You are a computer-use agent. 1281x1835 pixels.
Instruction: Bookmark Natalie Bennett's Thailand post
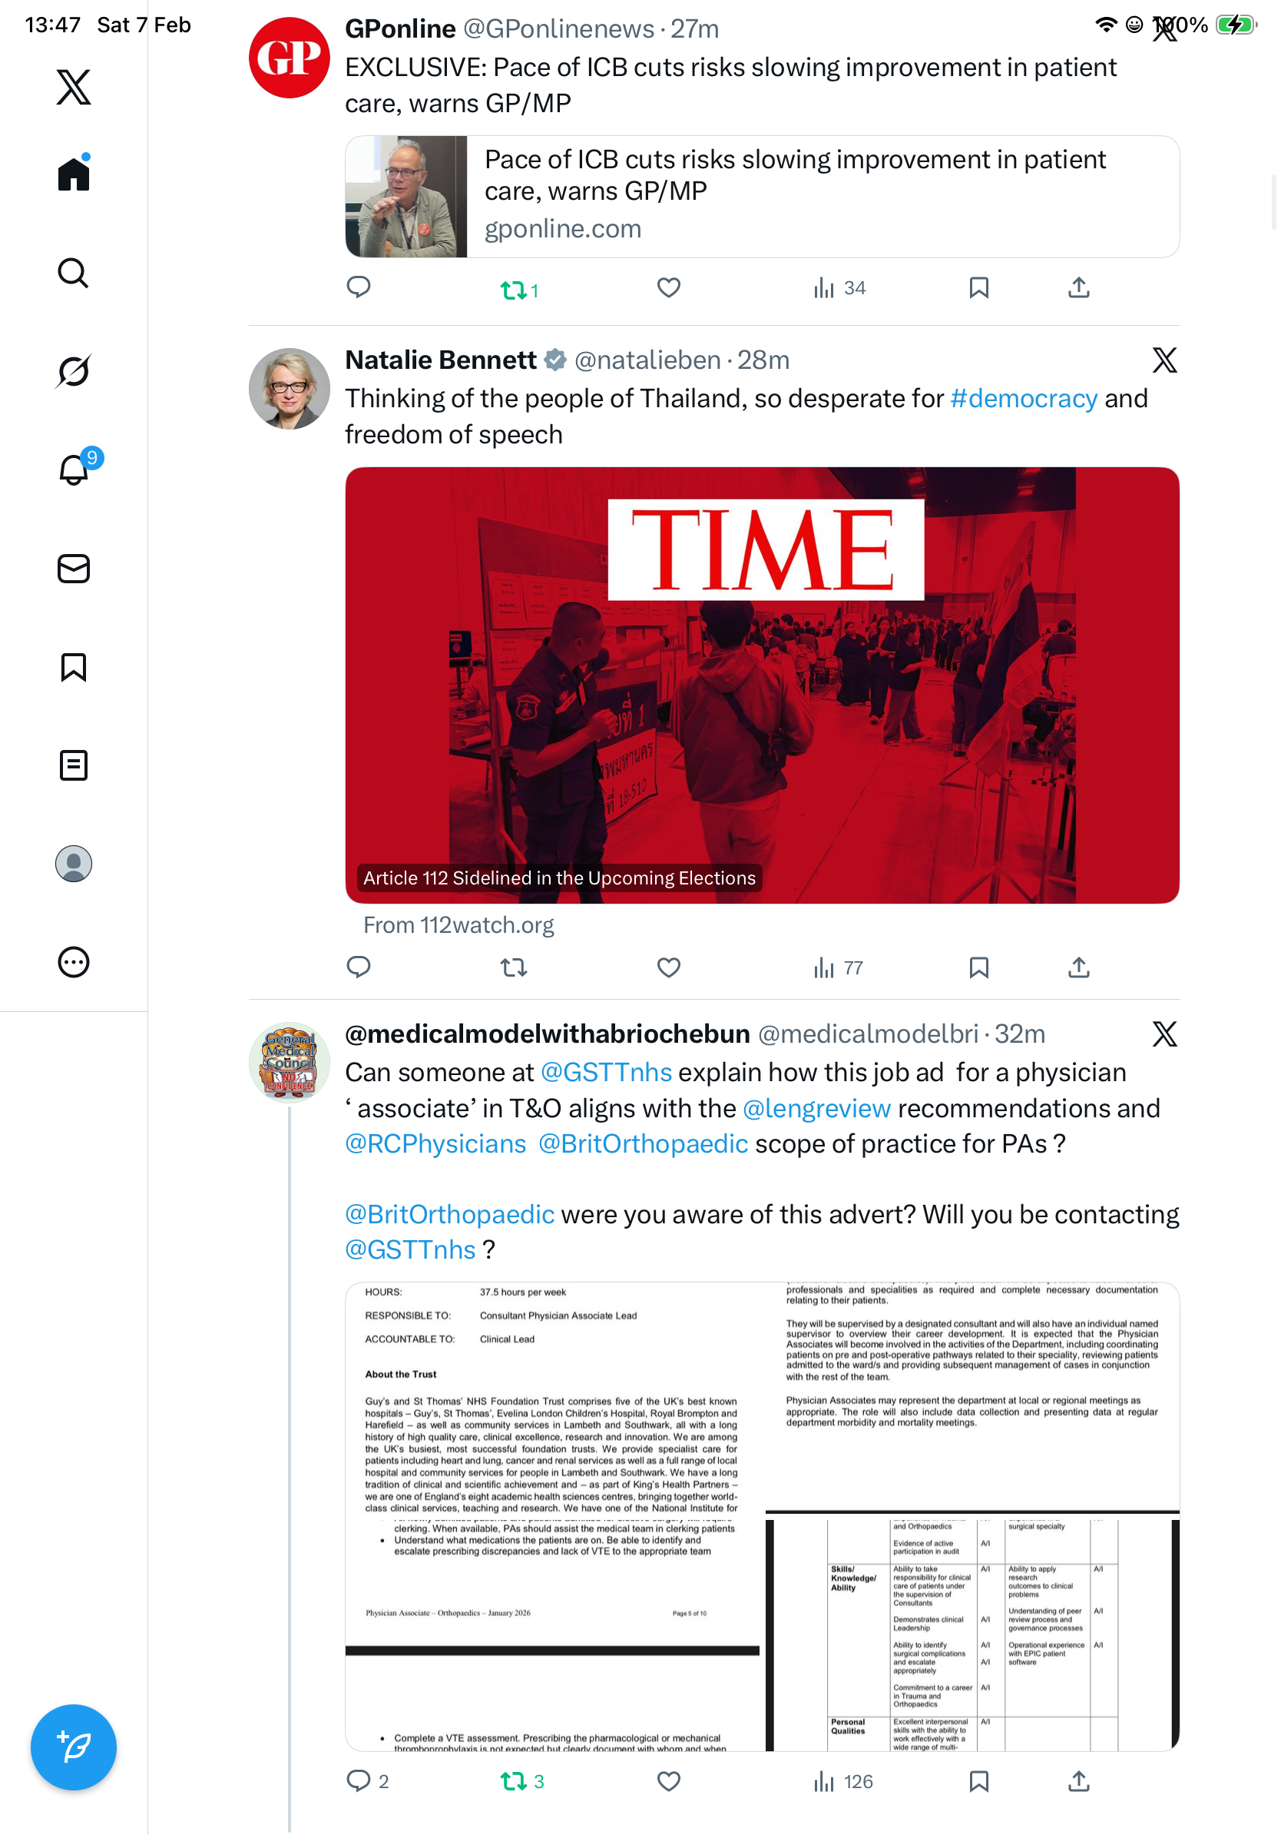[978, 968]
